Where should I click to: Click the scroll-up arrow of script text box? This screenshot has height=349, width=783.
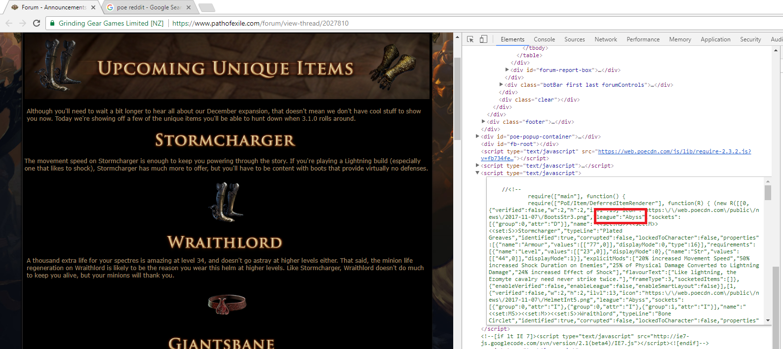(x=768, y=181)
